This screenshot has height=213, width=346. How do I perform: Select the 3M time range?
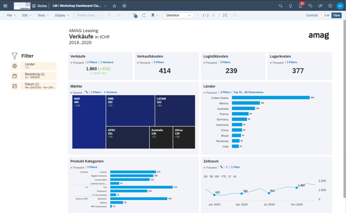(x=211, y=177)
